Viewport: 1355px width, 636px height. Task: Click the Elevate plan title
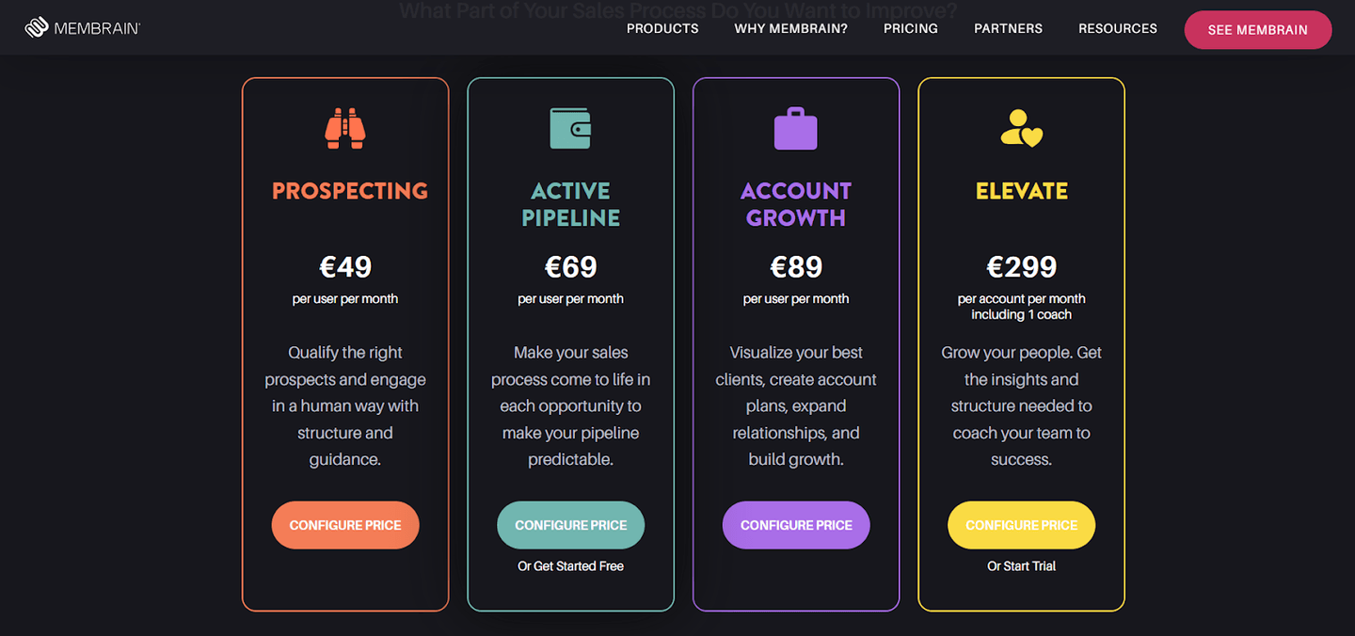coord(1022,191)
